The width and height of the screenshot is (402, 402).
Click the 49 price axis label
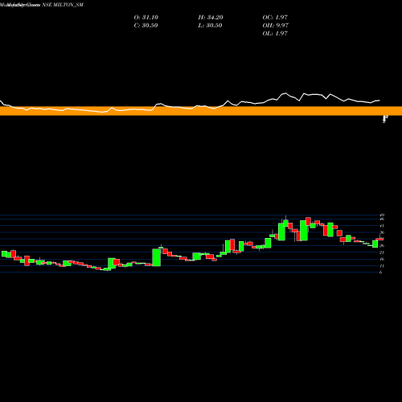tap(382, 215)
